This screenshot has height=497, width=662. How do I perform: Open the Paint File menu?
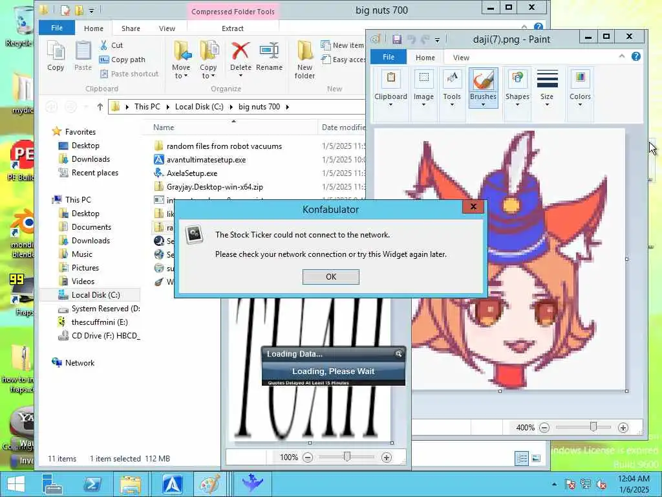[x=389, y=57]
